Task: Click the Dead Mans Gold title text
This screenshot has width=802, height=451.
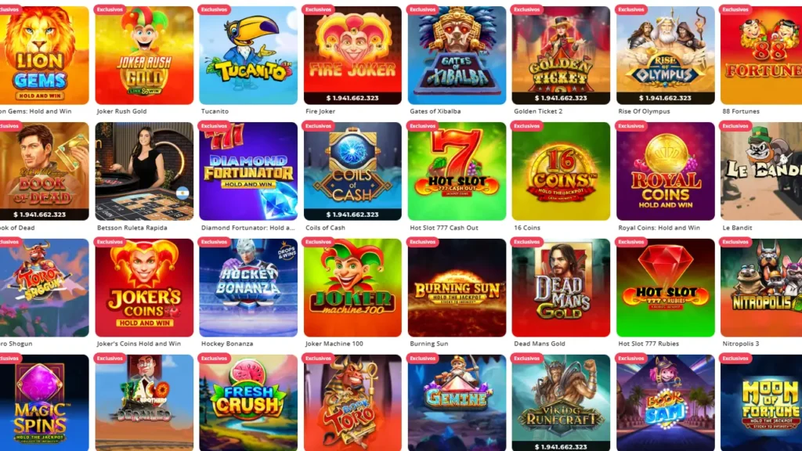Action: coord(539,344)
